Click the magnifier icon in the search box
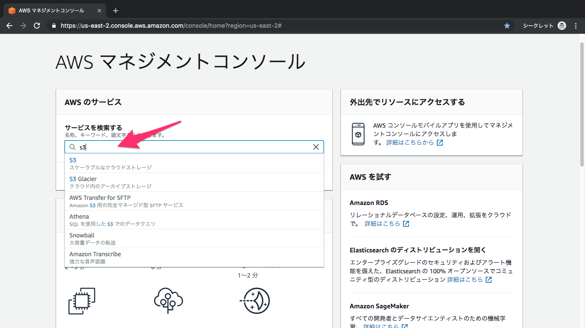Viewport: 585px width, 328px height. click(72, 147)
